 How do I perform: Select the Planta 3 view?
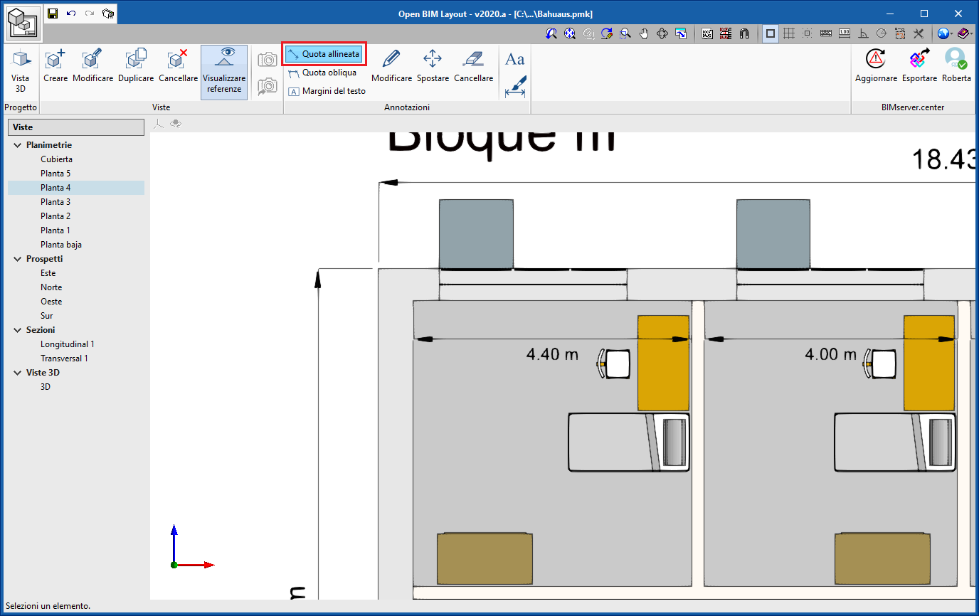pos(55,202)
